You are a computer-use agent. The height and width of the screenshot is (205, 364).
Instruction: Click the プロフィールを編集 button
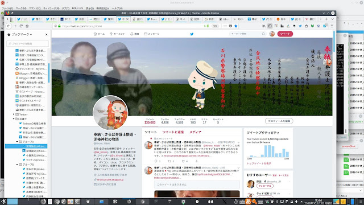tap(279, 121)
